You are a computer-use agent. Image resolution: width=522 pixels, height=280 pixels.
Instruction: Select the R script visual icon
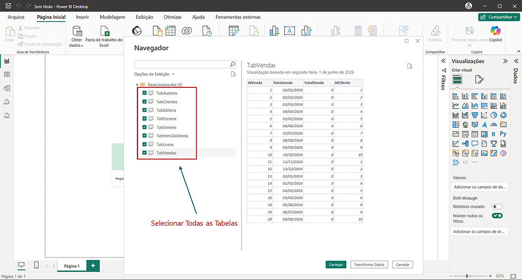[x=493, y=134]
